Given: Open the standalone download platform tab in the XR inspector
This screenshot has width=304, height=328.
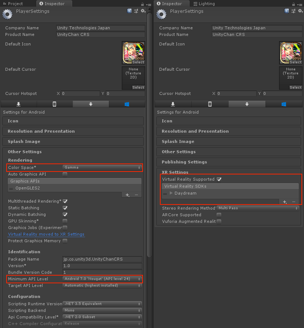Looking at the screenshot, I should [x=173, y=104].
